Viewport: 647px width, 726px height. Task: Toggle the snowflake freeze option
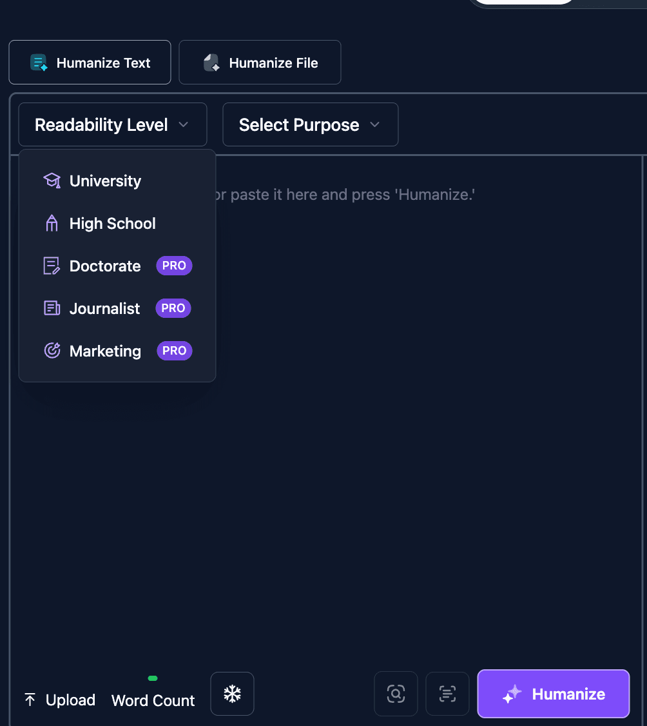tap(232, 694)
